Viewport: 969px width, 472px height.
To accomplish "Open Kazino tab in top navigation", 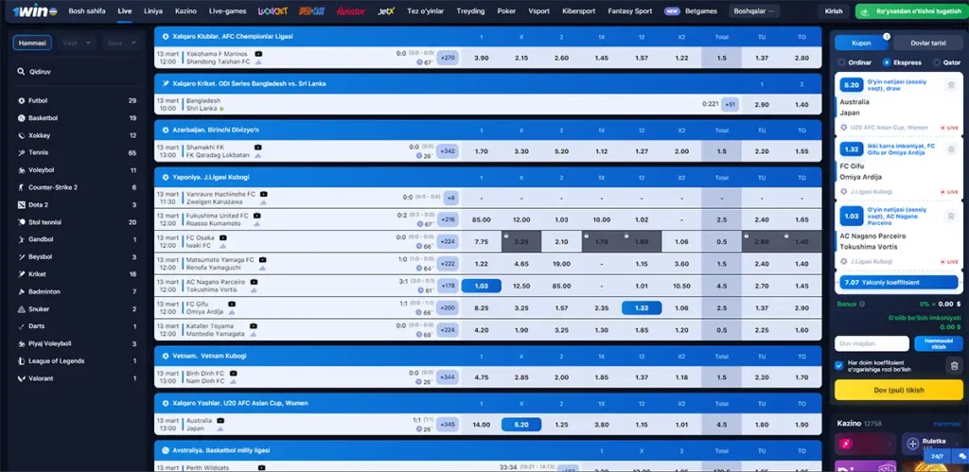I will pyautogui.click(x=186, y=11).
